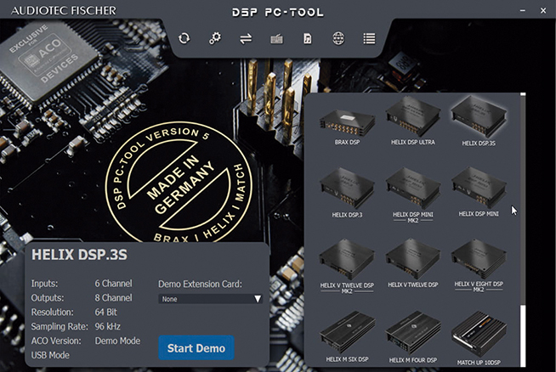Screen dimensions: 556x372
Task: Click the HELIX DSP.3S heading text
Action: pos(79,255)
